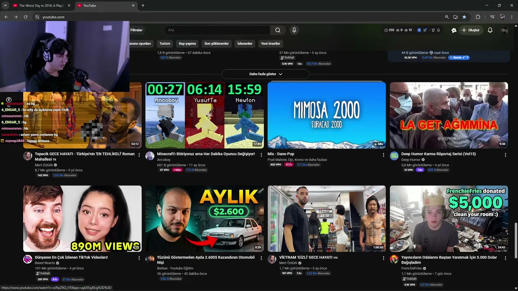Viewport: 518px width, 291px height.
Task: Open the FrenchieFries channel avatar
Action: click(x=394, y=259)
